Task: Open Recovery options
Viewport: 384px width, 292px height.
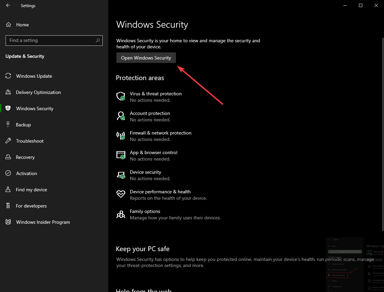Action: tap(25, 157)
